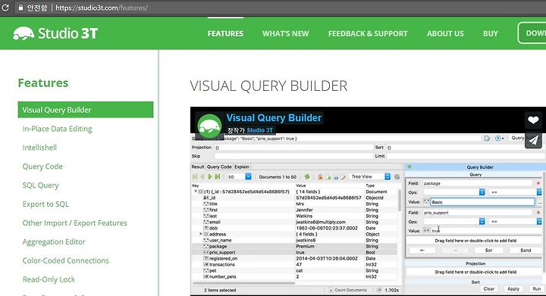546x296 pixels.
Task: Open Color-Coded Connections link
Action: 65,260
